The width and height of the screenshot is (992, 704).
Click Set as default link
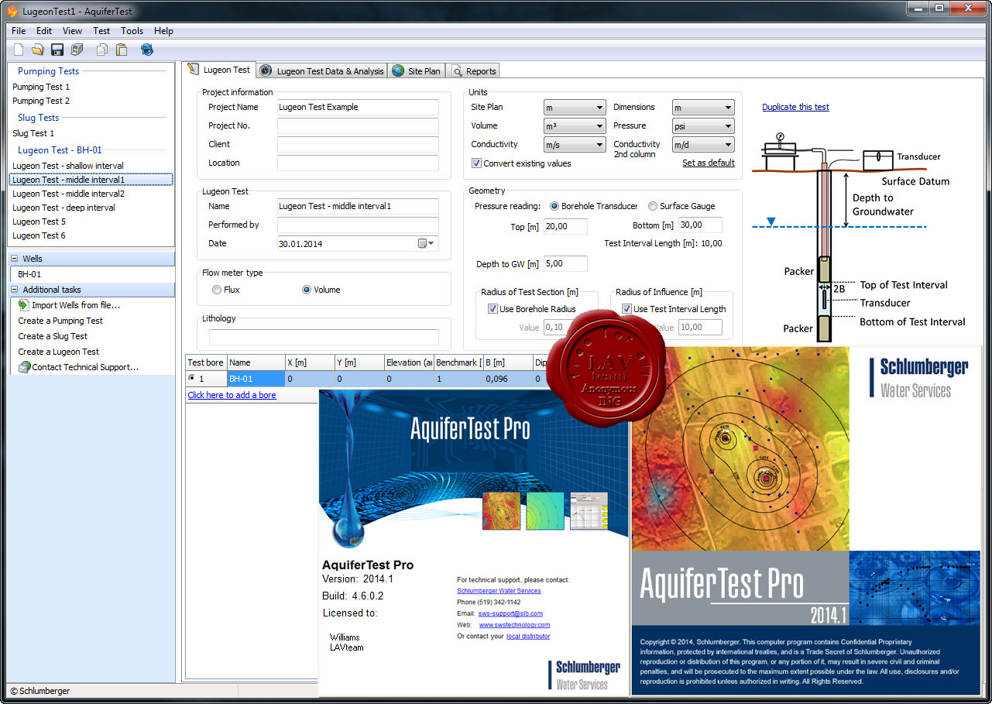coord(708,163)
